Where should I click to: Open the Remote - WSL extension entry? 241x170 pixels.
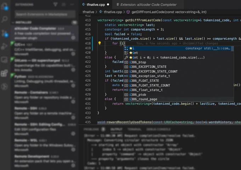(x=45, y=145)
